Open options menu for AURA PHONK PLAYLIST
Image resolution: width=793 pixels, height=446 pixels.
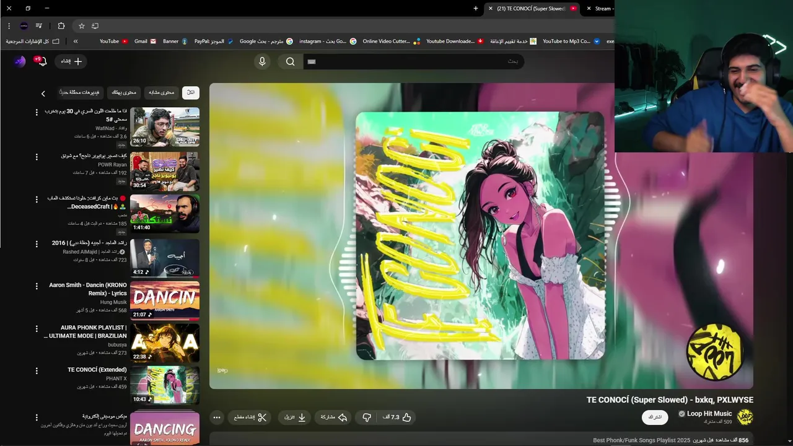(37, 329)
